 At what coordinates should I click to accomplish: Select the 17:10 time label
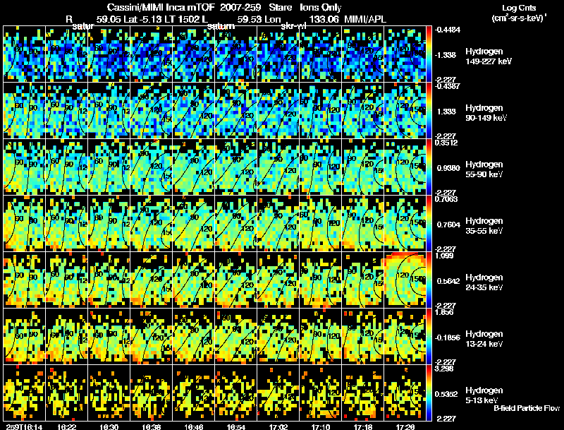click(x=321, y=426)
